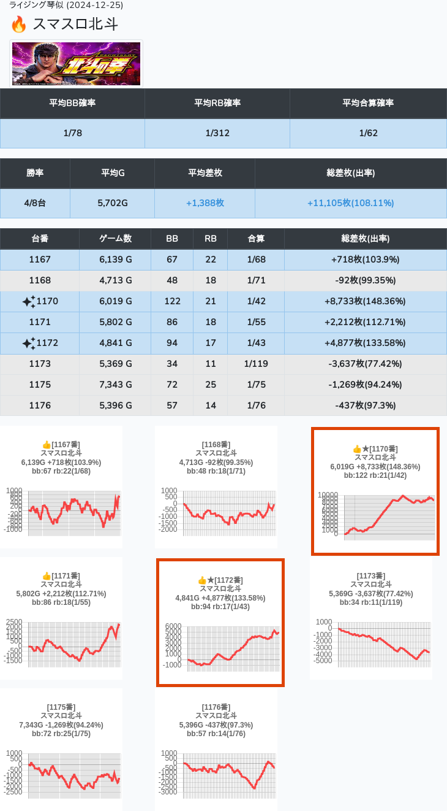Screen dimensions: 447x811
Task: Click the sparkle icon next to machine 1170
Action: [28, 301]
